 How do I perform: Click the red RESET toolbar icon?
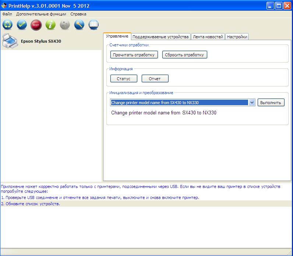coord(36,25)
